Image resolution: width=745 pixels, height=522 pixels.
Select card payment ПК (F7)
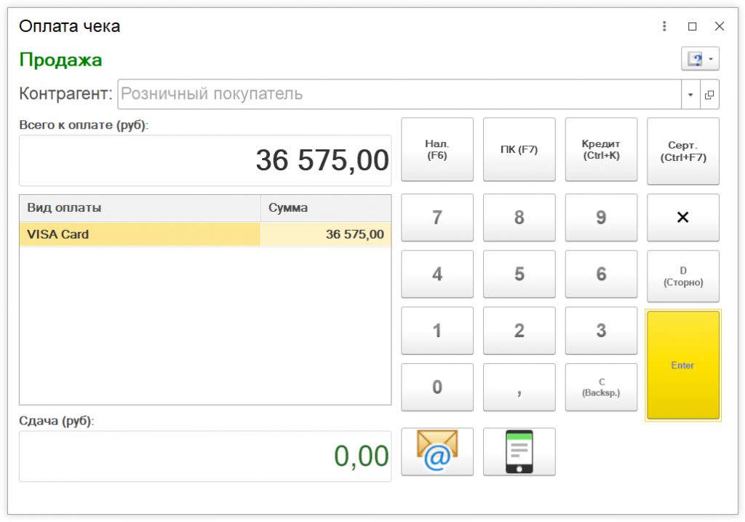519,149
